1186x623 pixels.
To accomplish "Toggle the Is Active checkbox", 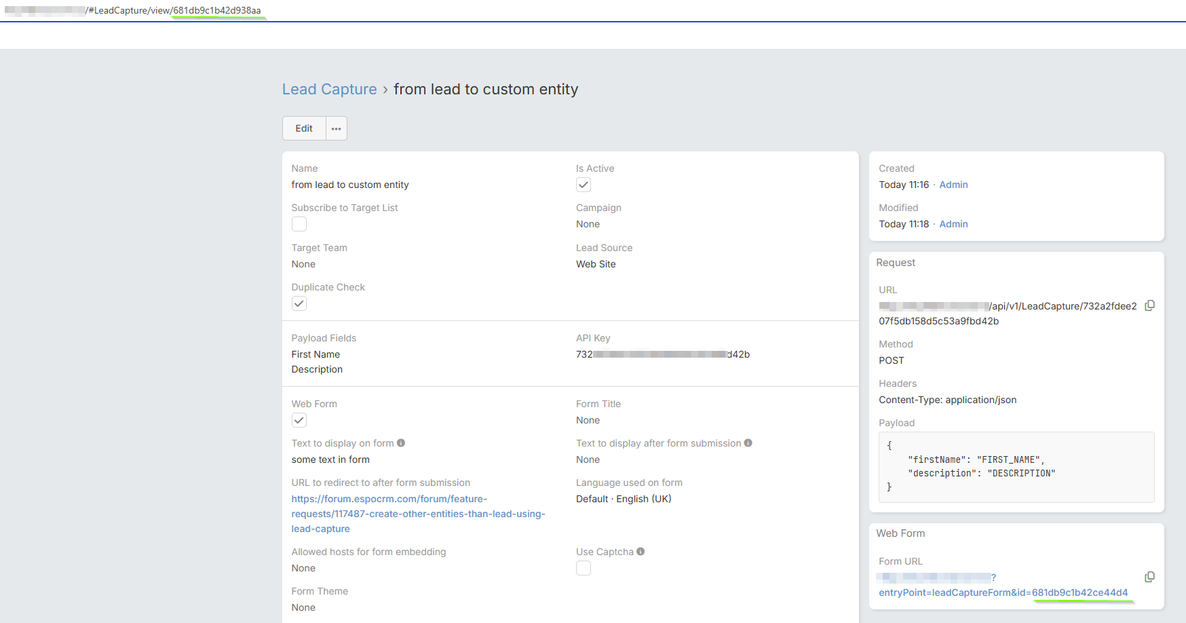I will (x=584, y=185).
